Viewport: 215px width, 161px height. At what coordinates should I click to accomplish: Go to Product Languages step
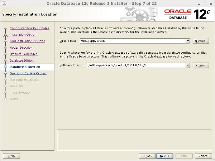(x=24, y=54)
